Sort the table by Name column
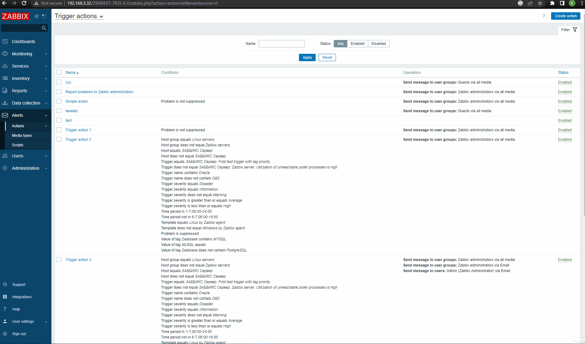Viewport: 585px width, 344px height. pos(72,73)
